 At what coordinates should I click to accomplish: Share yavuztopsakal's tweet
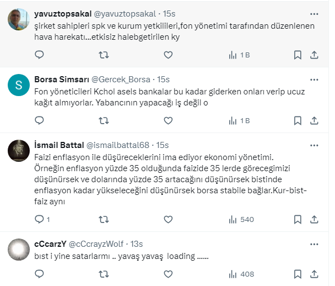315,55
